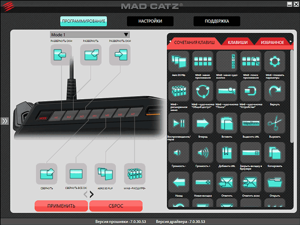This screenshot has height=225, width=300.
Task: Pick the Select URL (Выделить URL) icon
Action: (250, 123)
